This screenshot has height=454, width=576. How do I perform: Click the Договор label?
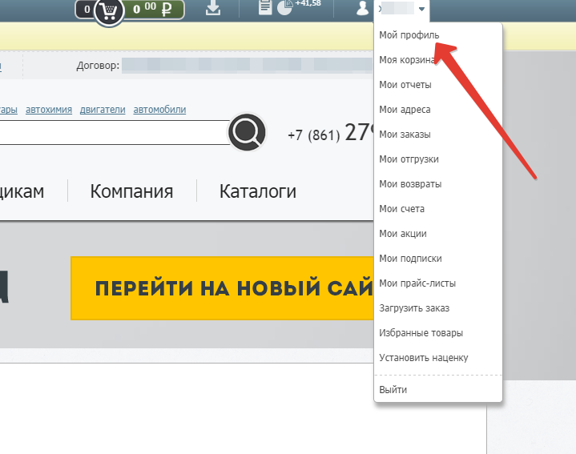pyautogui.click(x=98, y=66)
